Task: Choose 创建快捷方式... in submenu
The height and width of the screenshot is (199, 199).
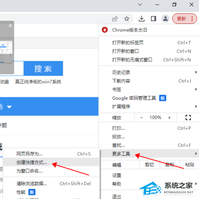Action: click(x=51, y=162)
